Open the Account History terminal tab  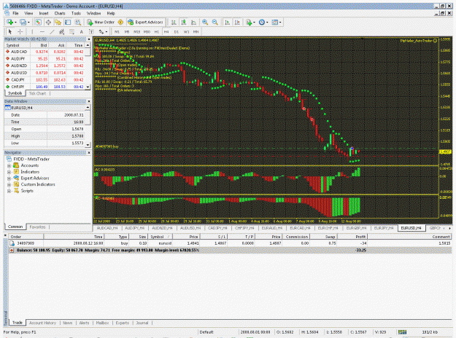(42, 323)
